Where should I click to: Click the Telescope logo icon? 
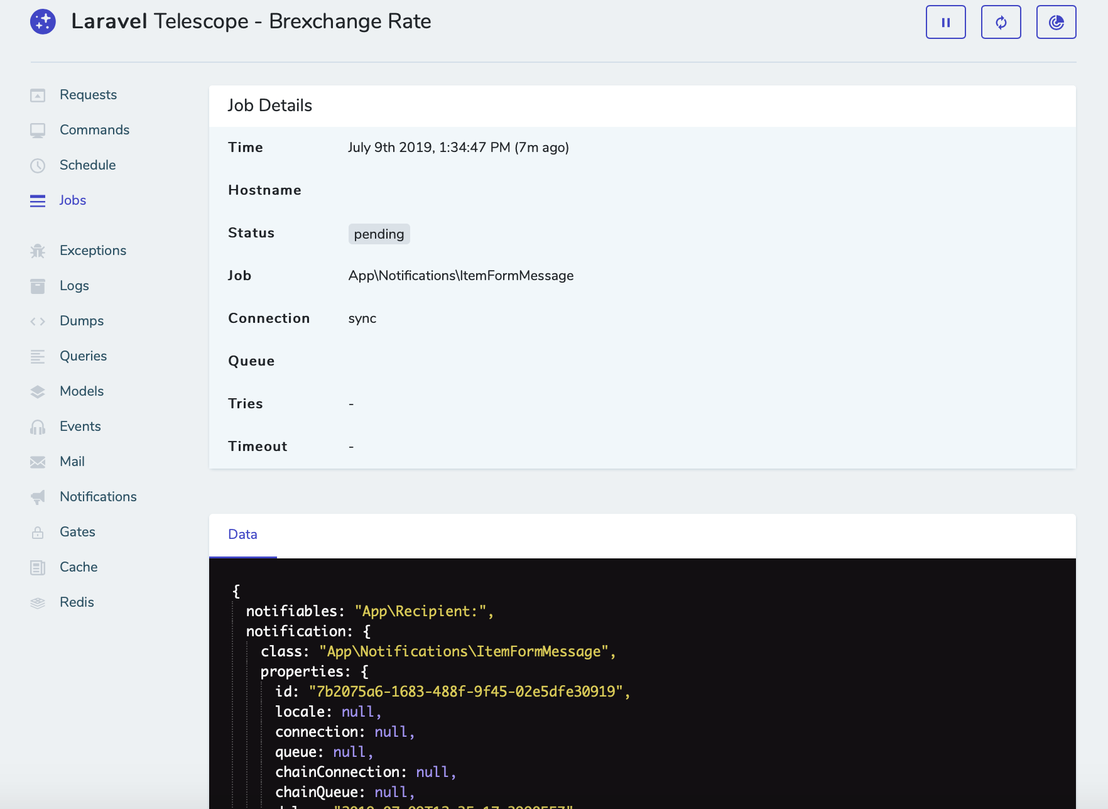coord(43,22)
